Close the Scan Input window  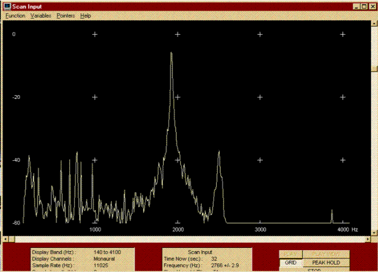point(373,6)
